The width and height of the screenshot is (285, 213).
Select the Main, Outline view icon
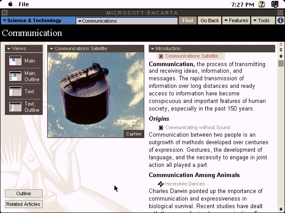click(x=15, y=76)
